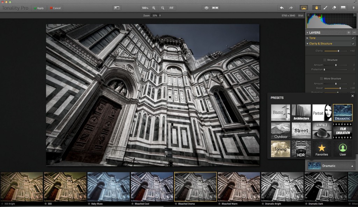Screen dimensions: 358x207
Task: Click the redo arrow
Action: (291, 8)
